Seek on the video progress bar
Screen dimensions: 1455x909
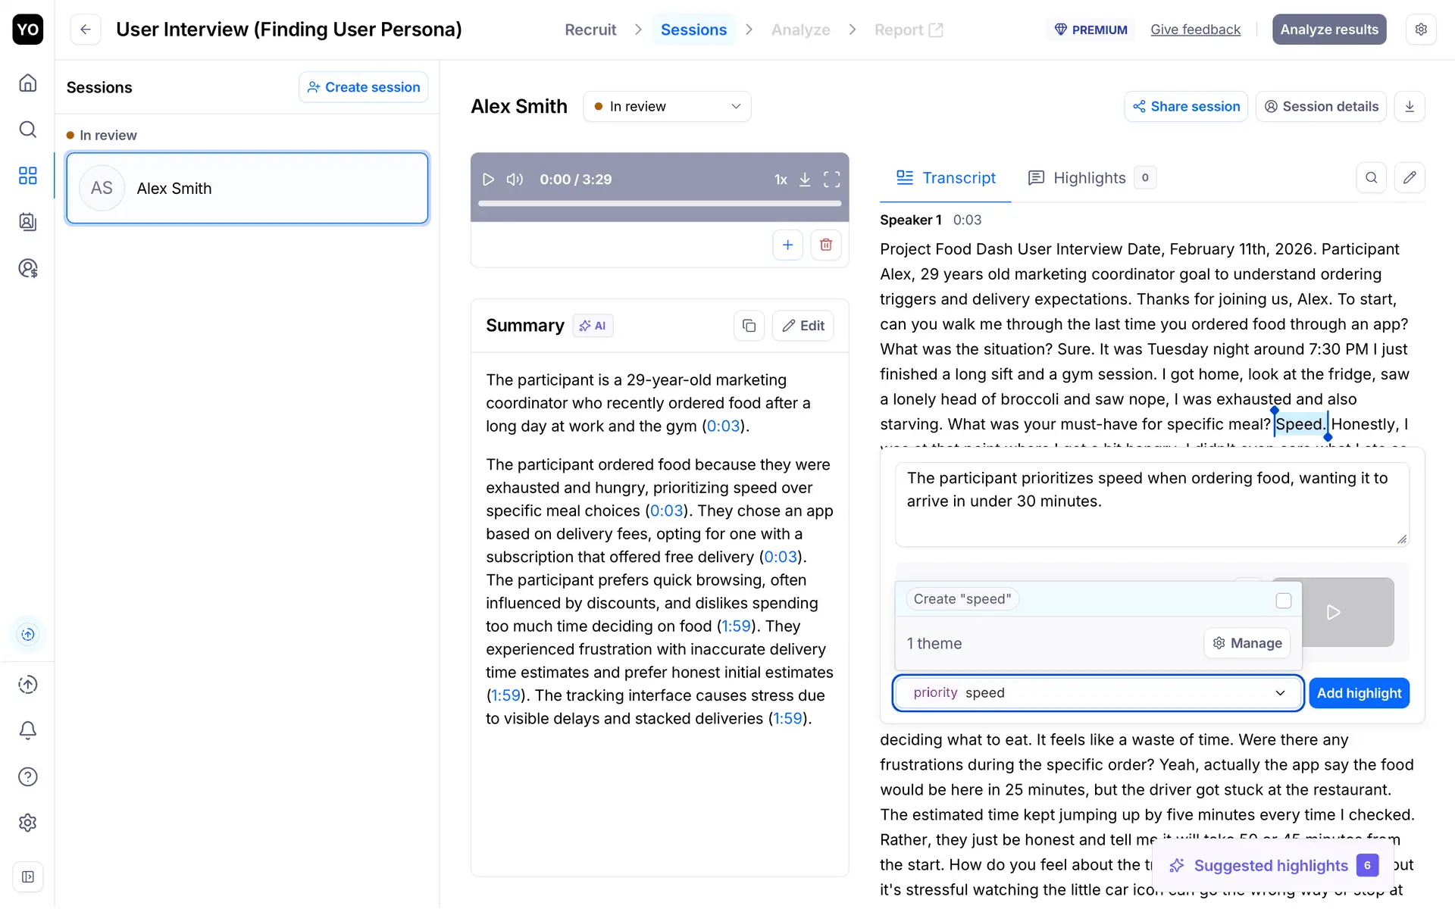pos(659,203)
